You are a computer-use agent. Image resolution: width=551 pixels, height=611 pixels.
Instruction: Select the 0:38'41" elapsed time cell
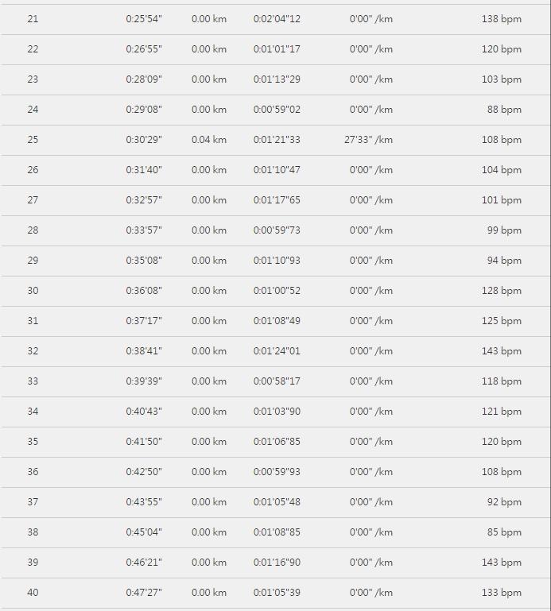click(144, 350)
